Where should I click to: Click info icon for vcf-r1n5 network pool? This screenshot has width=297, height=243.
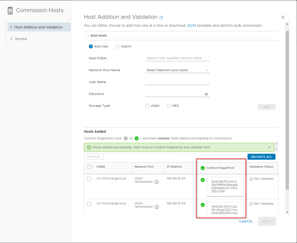pyautogui.click(x=157, y=182)
